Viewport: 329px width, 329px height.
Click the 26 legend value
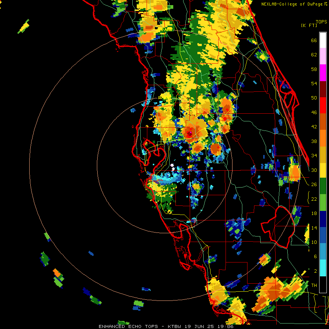(x=314, y=185)
